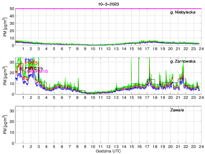Click the Godzina UTC axis label
The width and height of the screenshot is (205, 154).
[108, 151]
